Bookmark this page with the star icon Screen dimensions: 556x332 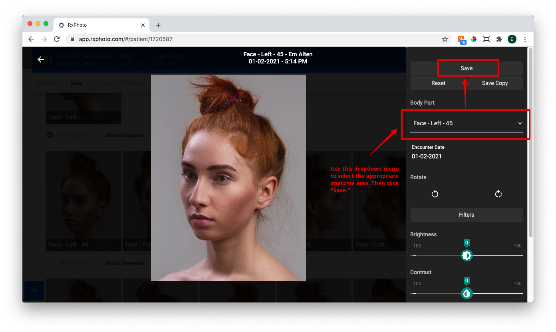(445, 39)
